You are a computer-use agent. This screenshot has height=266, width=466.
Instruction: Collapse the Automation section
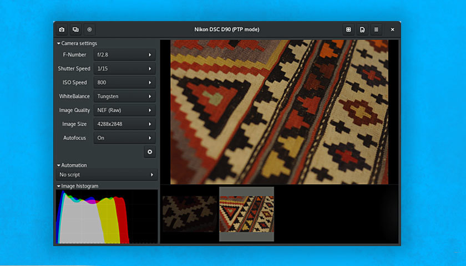click(59, 165)
